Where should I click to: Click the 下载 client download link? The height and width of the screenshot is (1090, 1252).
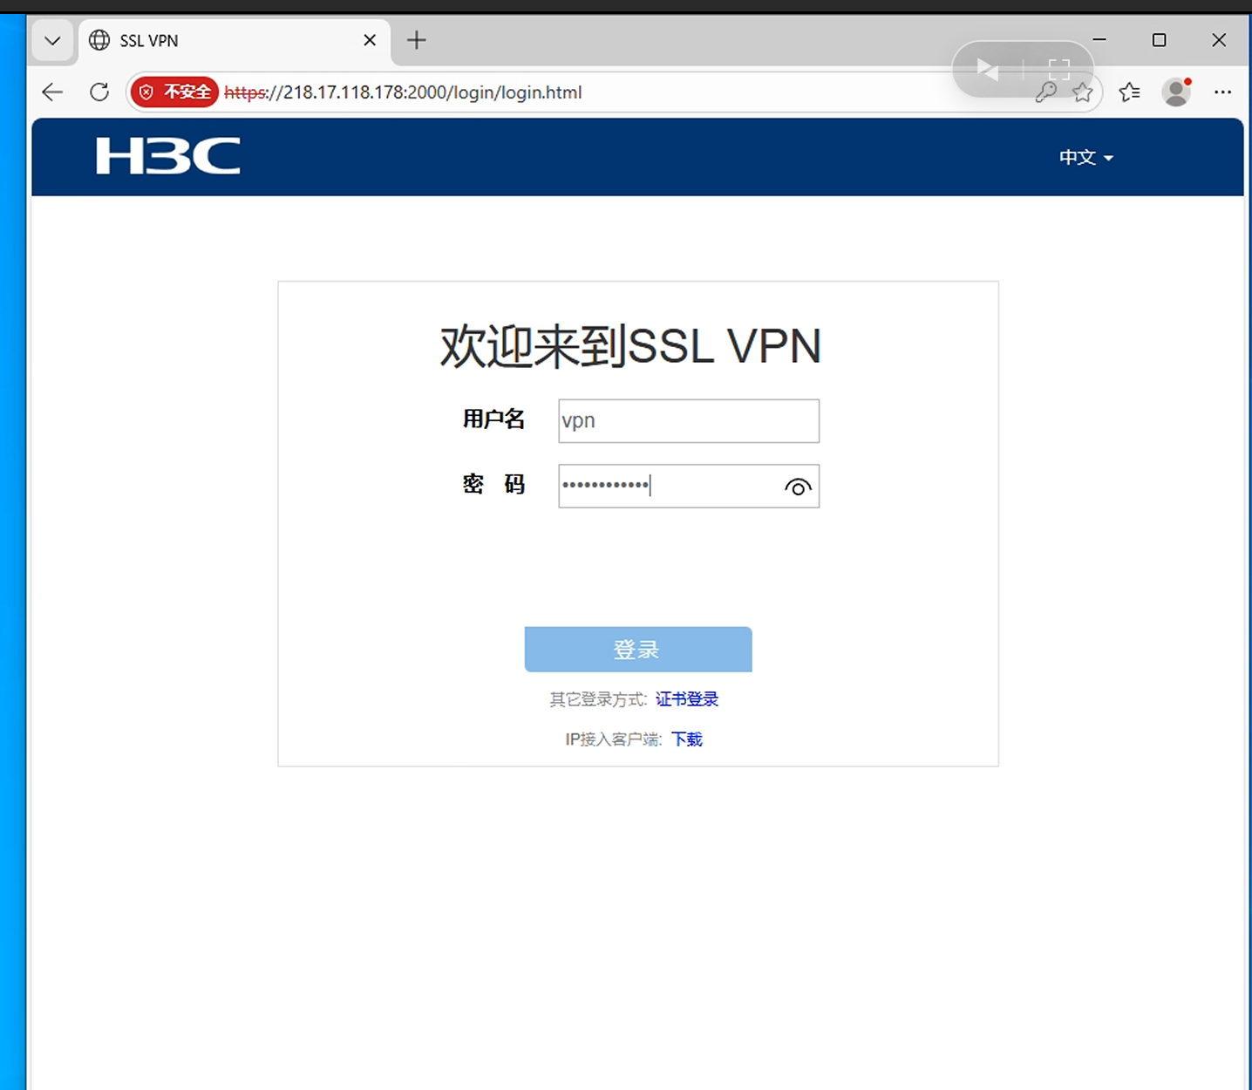[687, 739]
